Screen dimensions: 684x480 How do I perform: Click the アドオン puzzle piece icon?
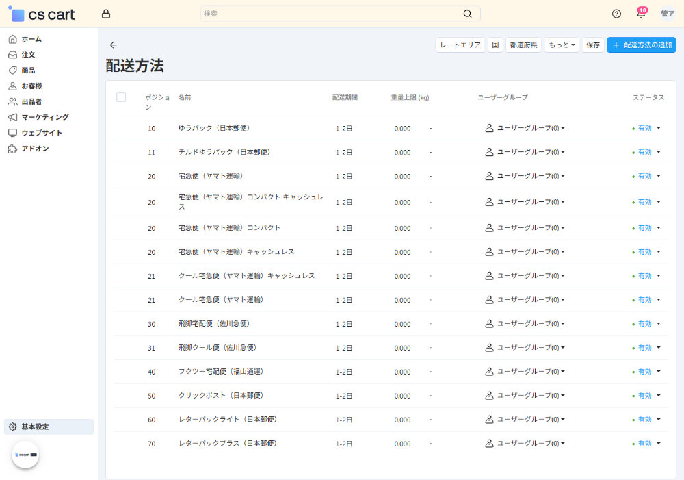13,149
